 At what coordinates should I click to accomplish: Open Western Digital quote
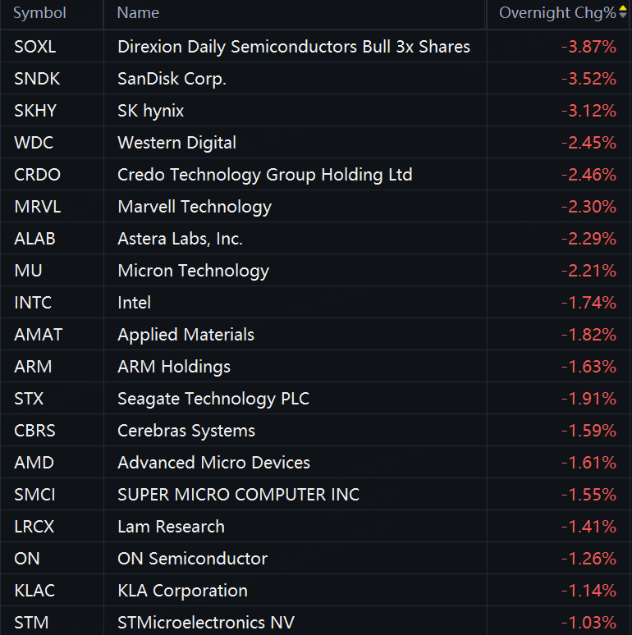pos(316,143)
